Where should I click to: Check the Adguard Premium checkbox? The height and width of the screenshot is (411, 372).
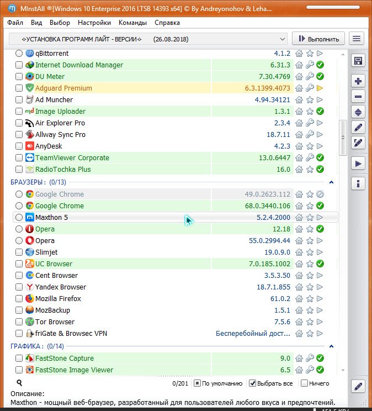click(x=19, y=88)
